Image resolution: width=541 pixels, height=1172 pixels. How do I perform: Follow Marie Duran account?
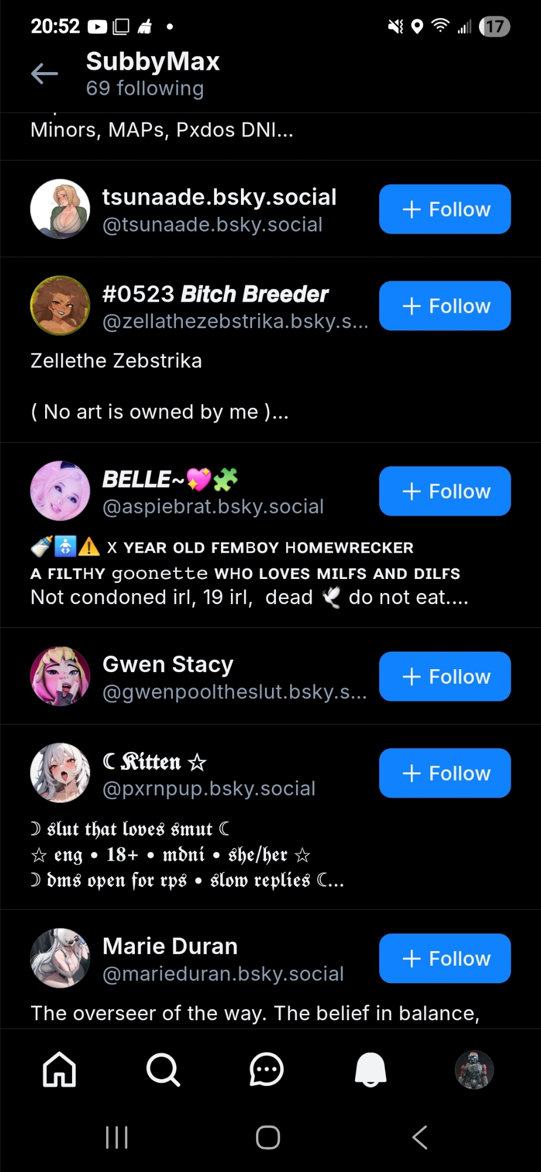point(445,958)
